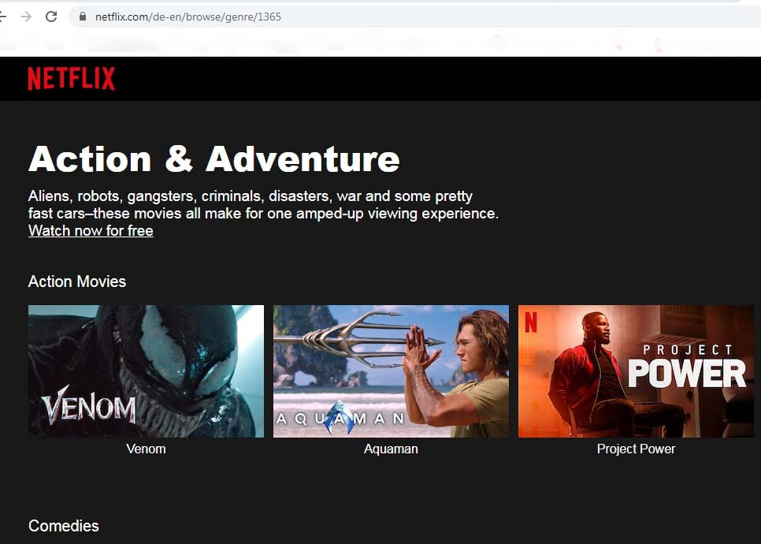
Task: Open the Aquaman movie thumbnail
Action: pyautogui.click(x=392, y=371)
